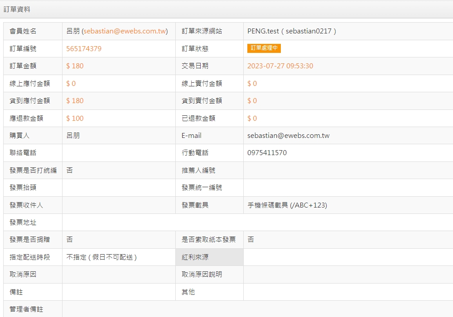The height and width of the screenshot is (317, 453).
Task: Click the 線上實付金額 label
Action: [202, 84]
